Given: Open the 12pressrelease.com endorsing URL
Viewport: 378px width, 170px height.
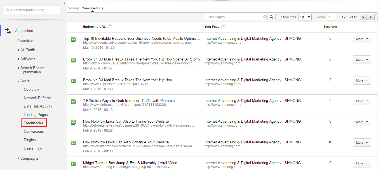Looking at the screenshot, I should coord(116,84).
